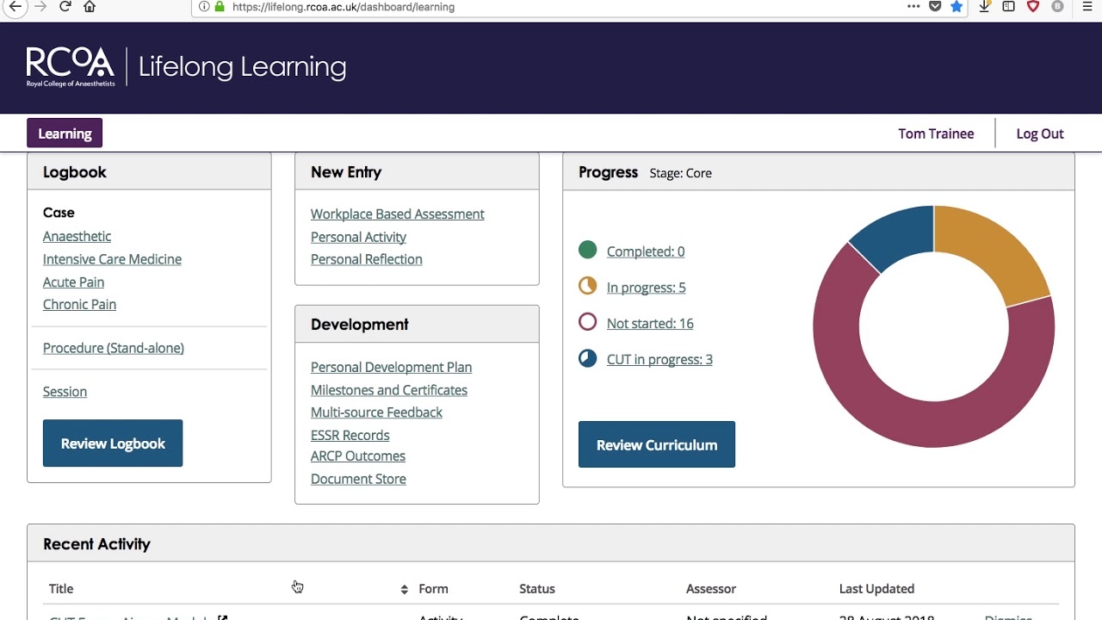1102x620 pixels.
Task: Open the browser downloads arrow
Action: [x=985, y=6]
